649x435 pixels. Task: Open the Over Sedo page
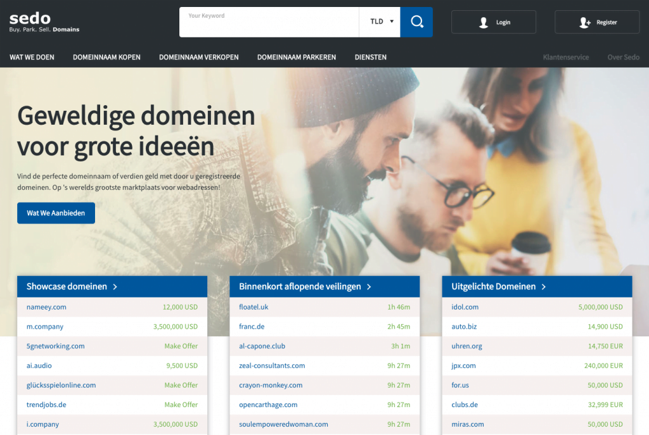click(623, 57)
